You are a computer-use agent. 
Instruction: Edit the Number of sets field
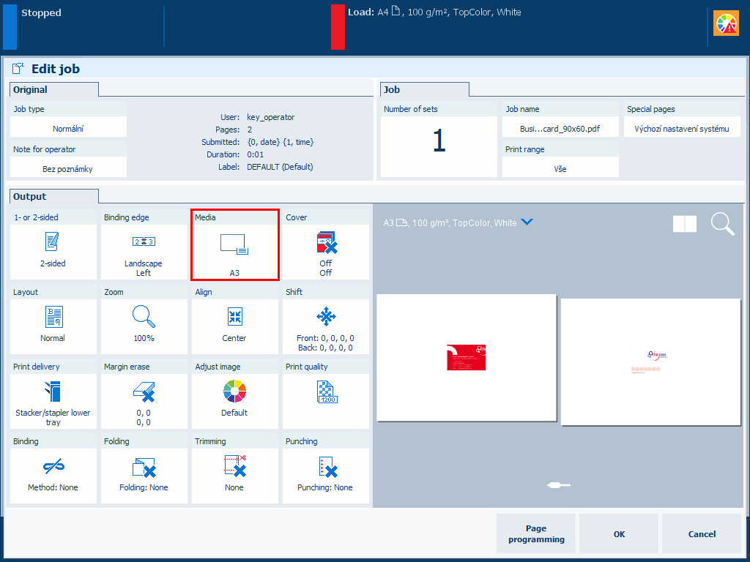point(439,140)
